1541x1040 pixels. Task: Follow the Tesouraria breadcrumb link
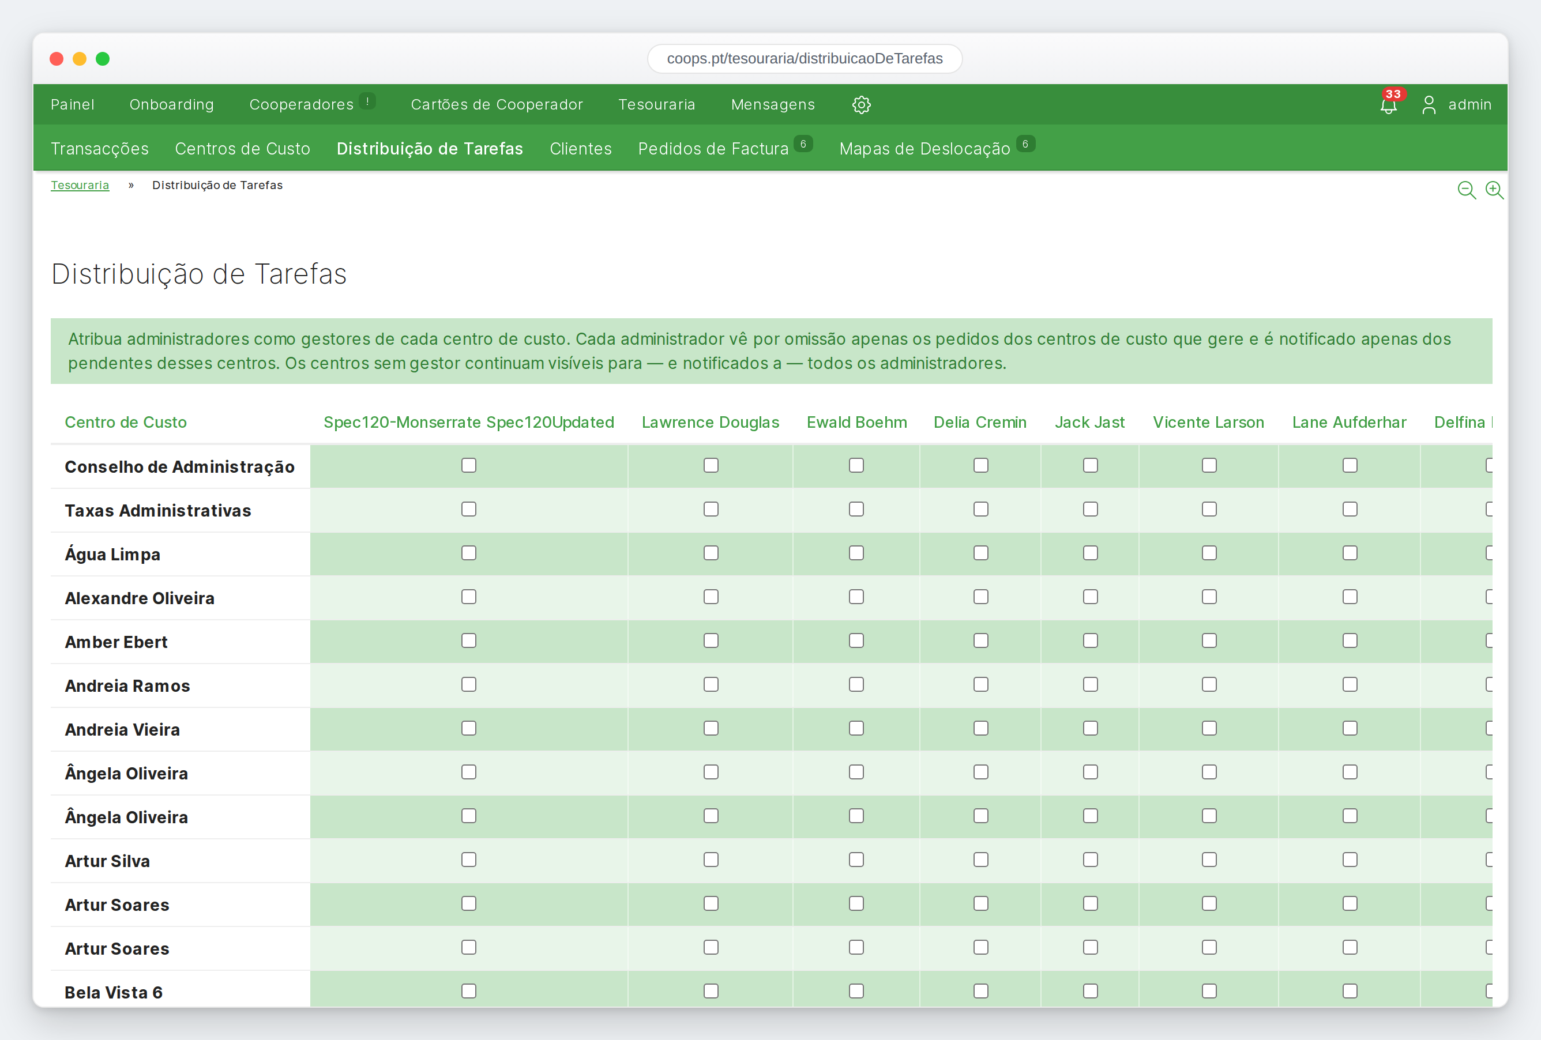80,185
